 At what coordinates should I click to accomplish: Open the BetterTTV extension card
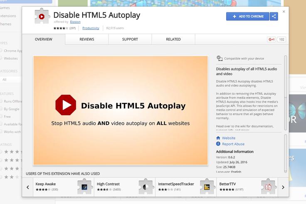click(247, 187)
